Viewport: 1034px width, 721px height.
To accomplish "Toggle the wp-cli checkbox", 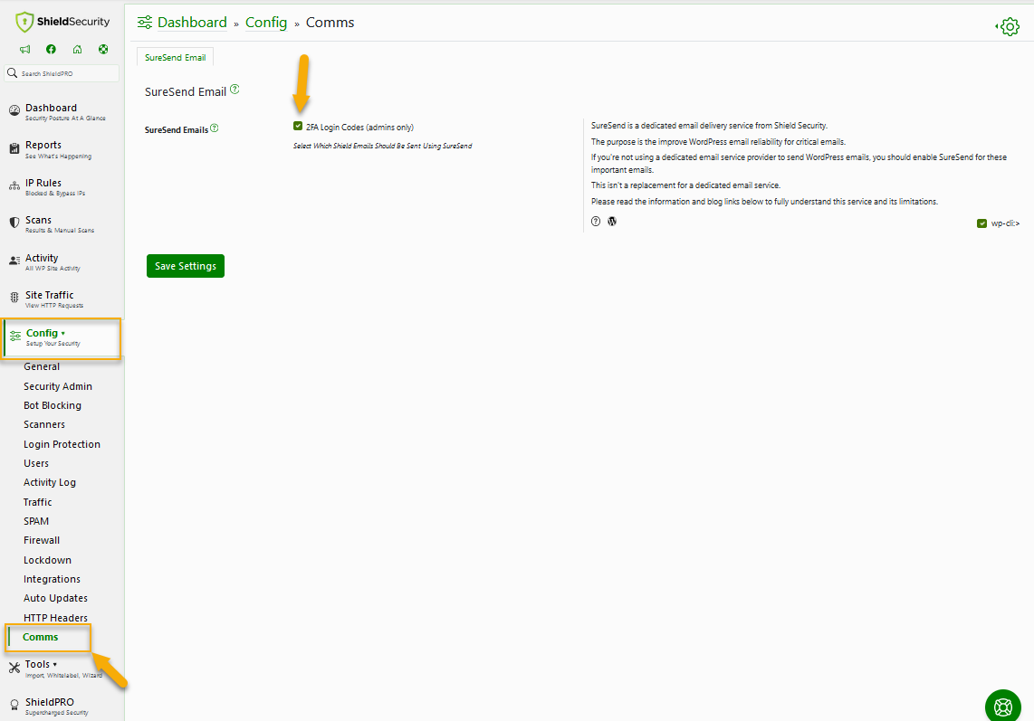I will click(x=981, y=223).
